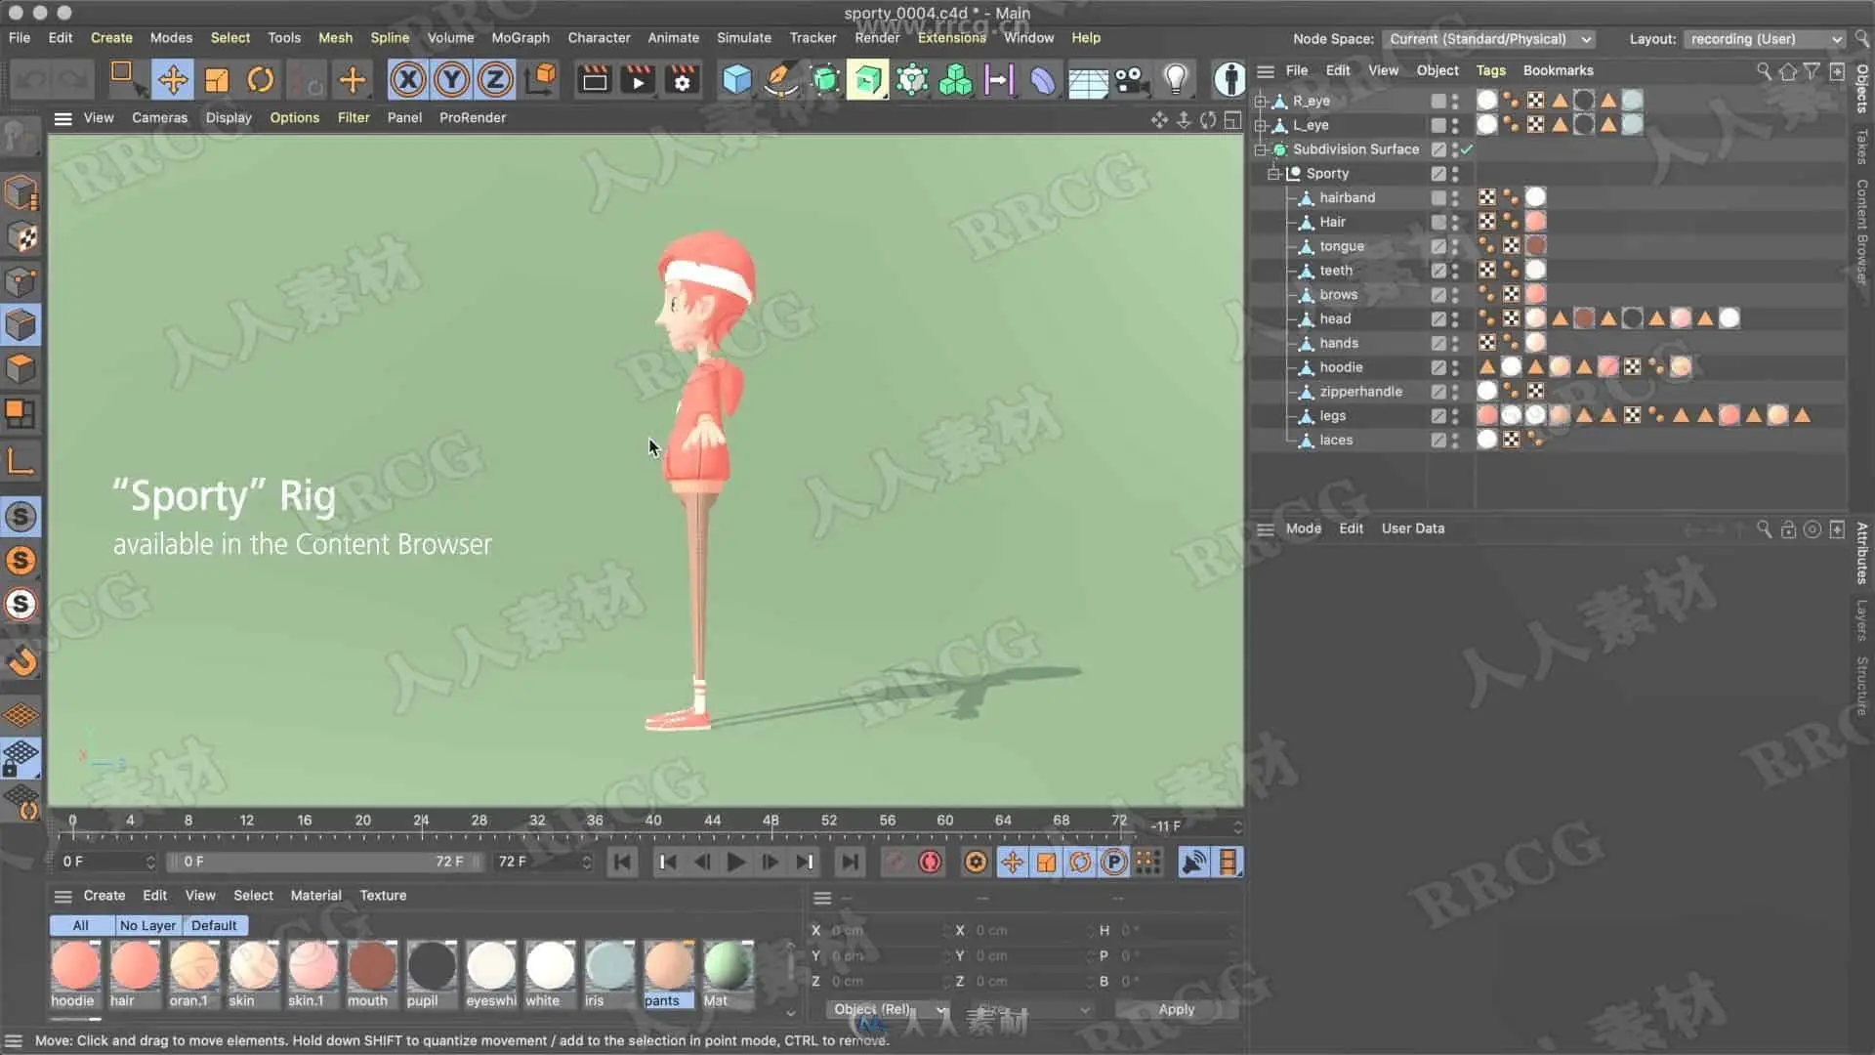This screenshot has width=1875, height=1055.
Task: Select the hoodie object in tree
Action: (1341, 367)
